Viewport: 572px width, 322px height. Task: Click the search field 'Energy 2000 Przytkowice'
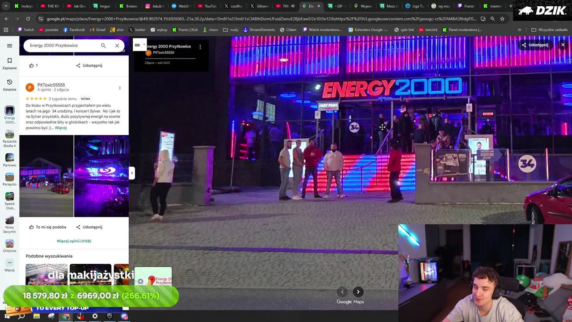click(63, 46)
